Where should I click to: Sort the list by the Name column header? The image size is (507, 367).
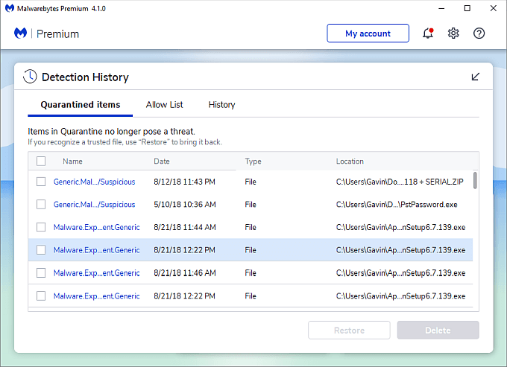(72, 161)
